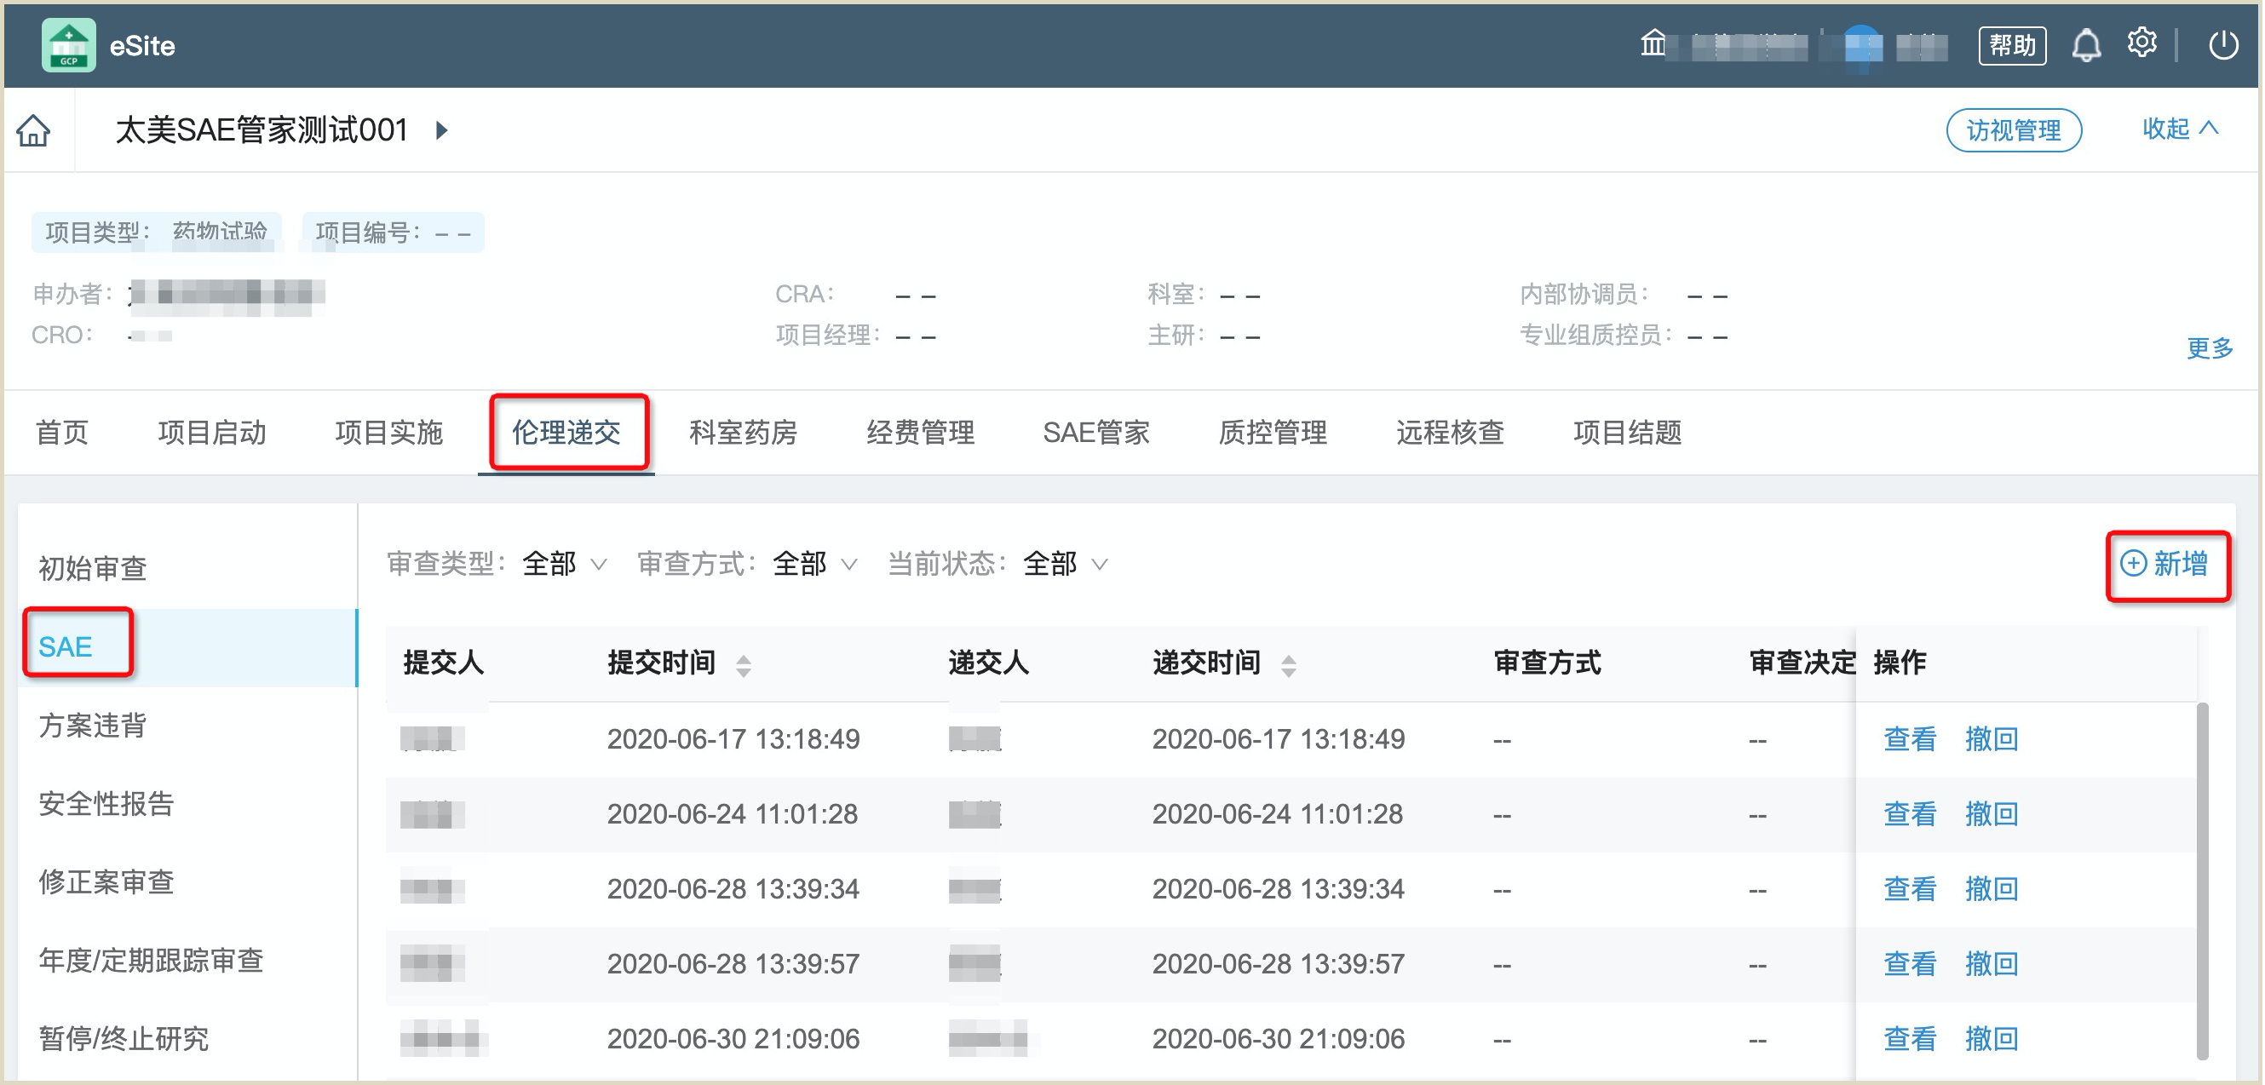Open 访视管理
Viewport: 2265px width, 1085px height.
point(2014,130)
